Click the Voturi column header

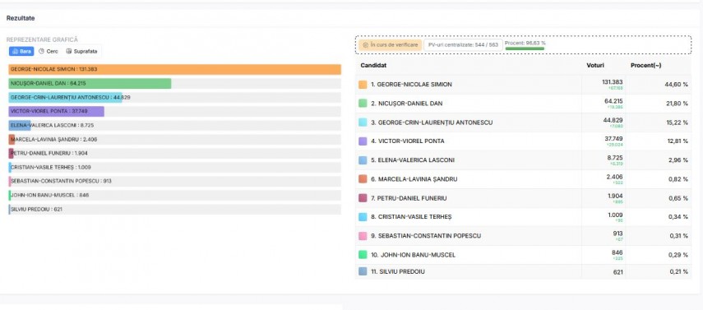pos(595,66)
